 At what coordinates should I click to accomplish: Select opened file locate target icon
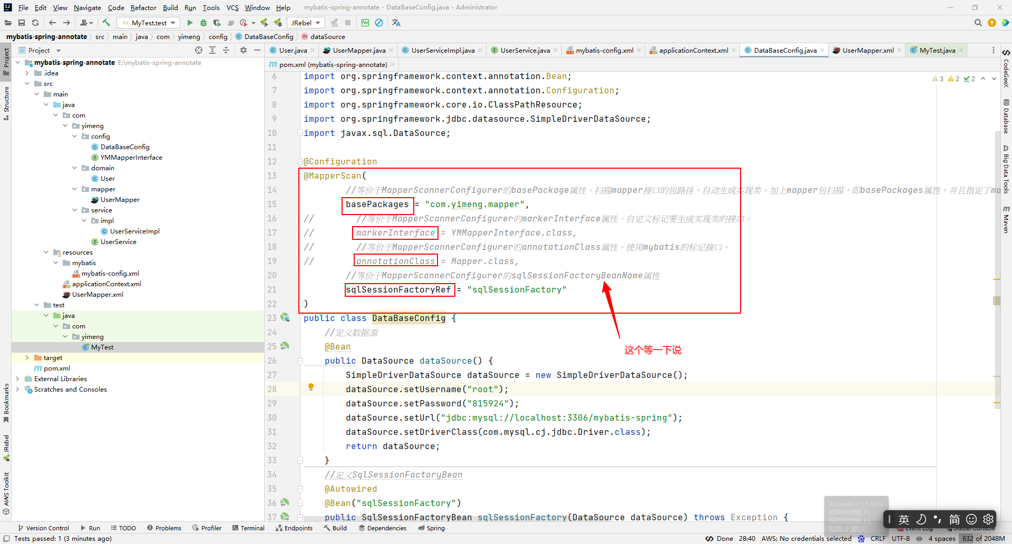(x=199, y=50)
